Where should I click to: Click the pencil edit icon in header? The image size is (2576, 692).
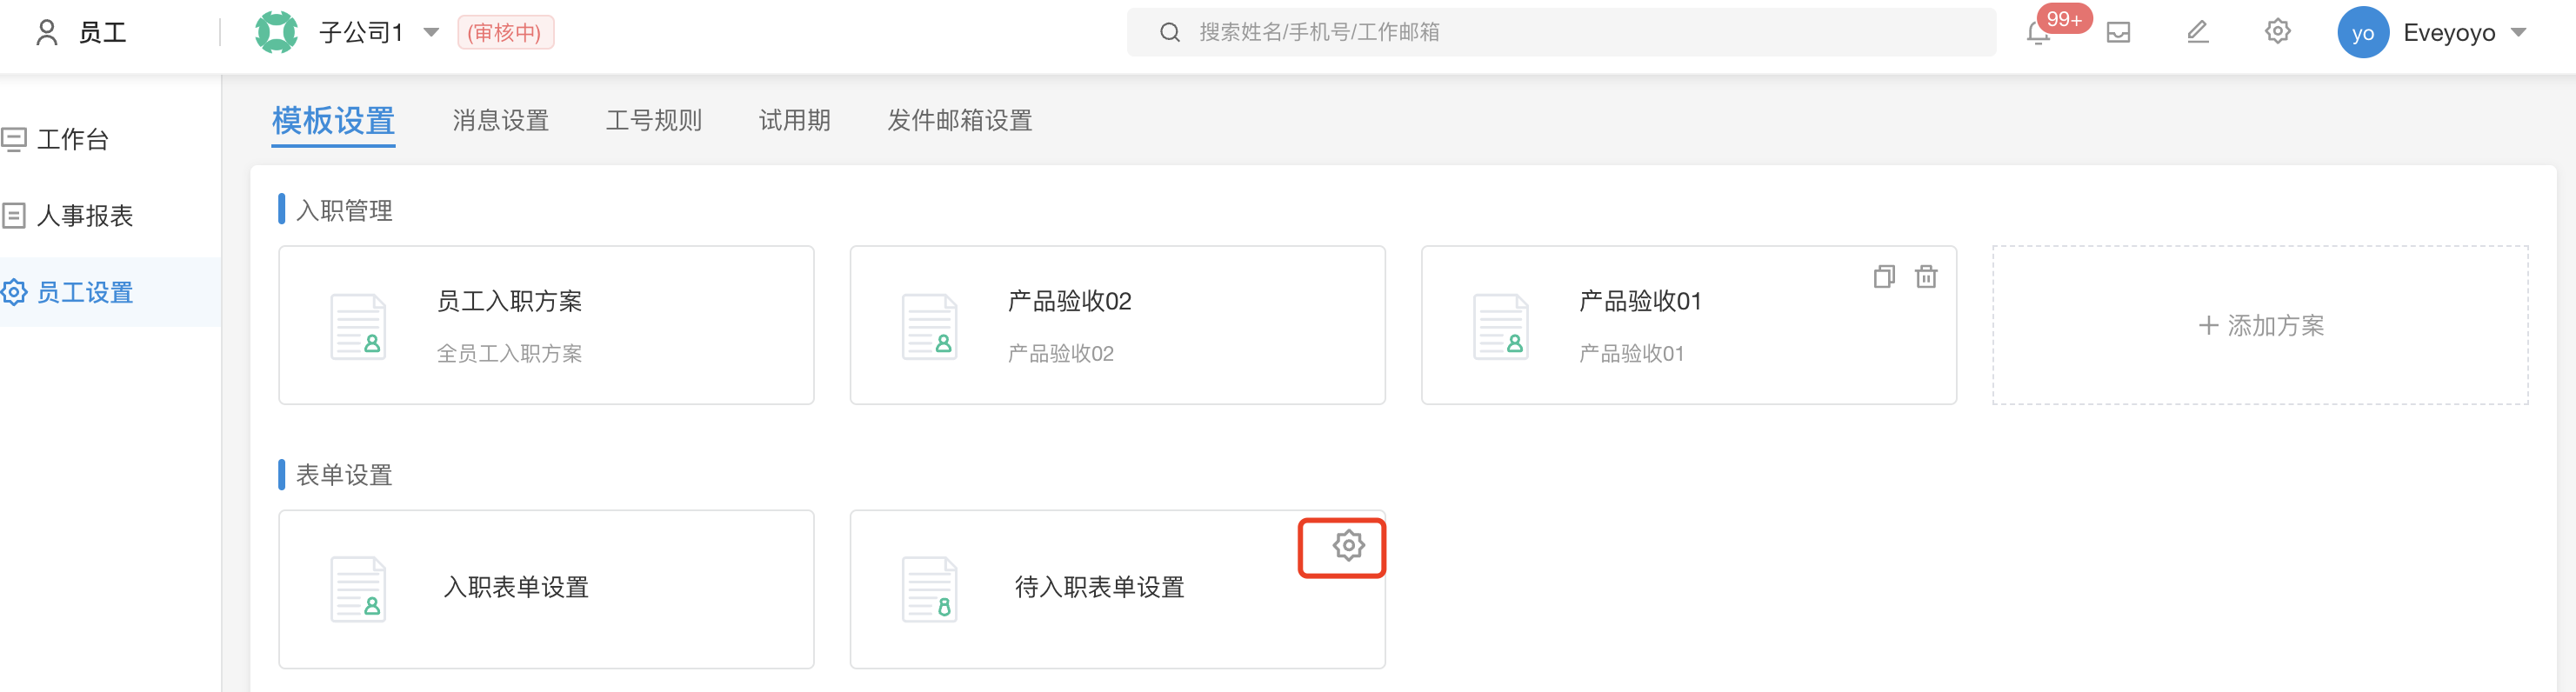point(2197,32)
